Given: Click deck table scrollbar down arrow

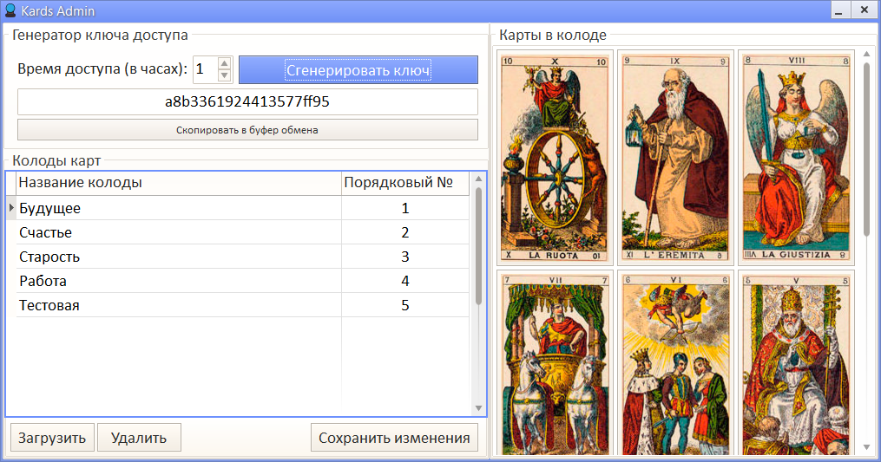Looking at the screenshot, I should 479,408.
